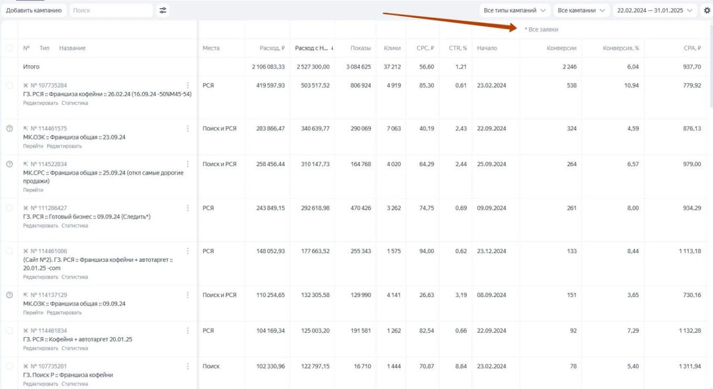This screenshot has height=389, width=713.
Task: Check the box for campaign № 114461834
Action: coord(10,330)
